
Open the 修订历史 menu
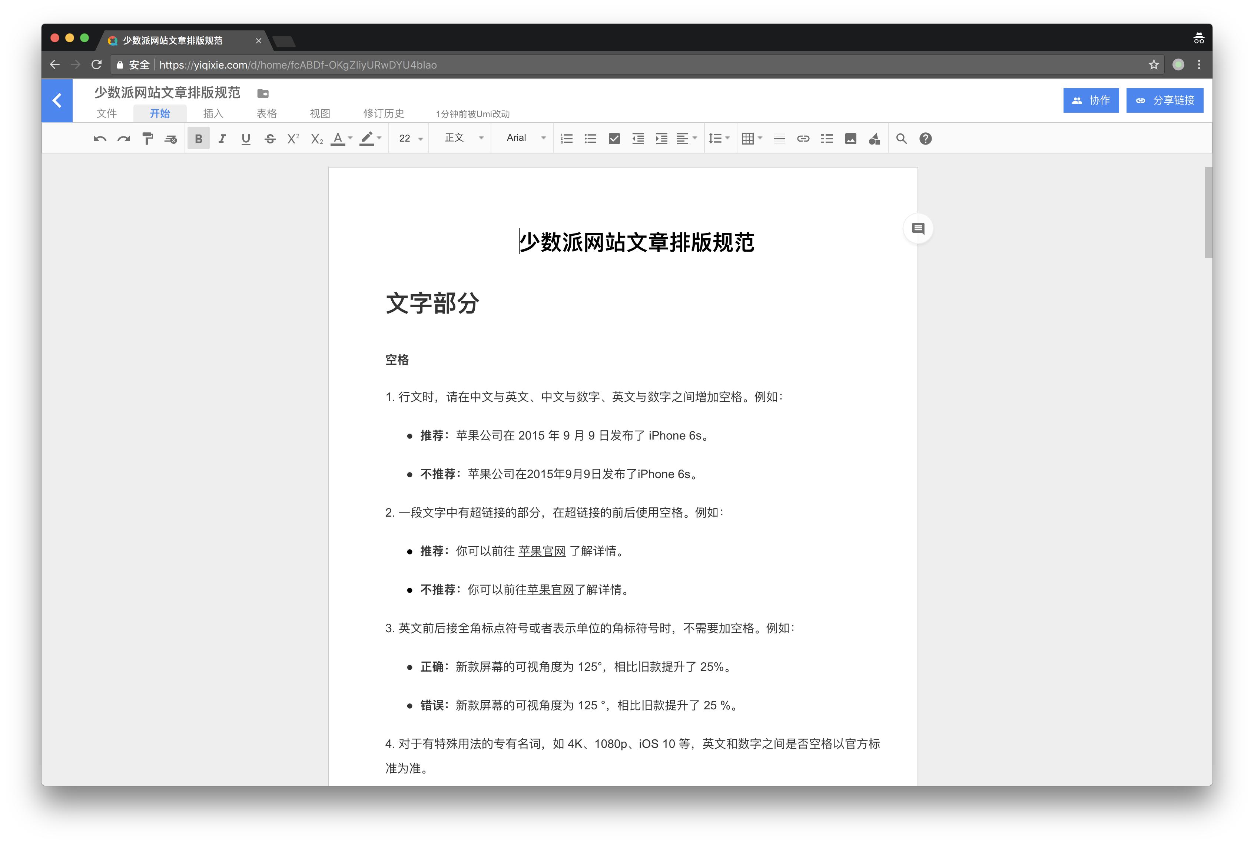(383, 113)
